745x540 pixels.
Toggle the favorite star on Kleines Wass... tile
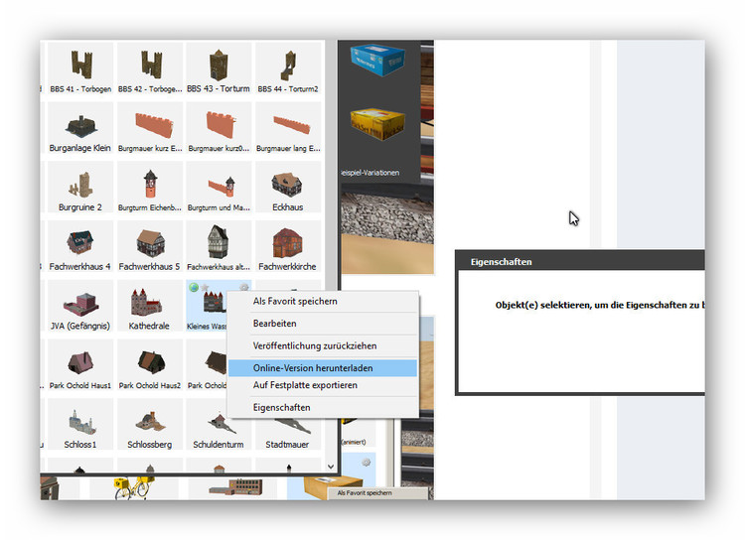tap(205, 287)
